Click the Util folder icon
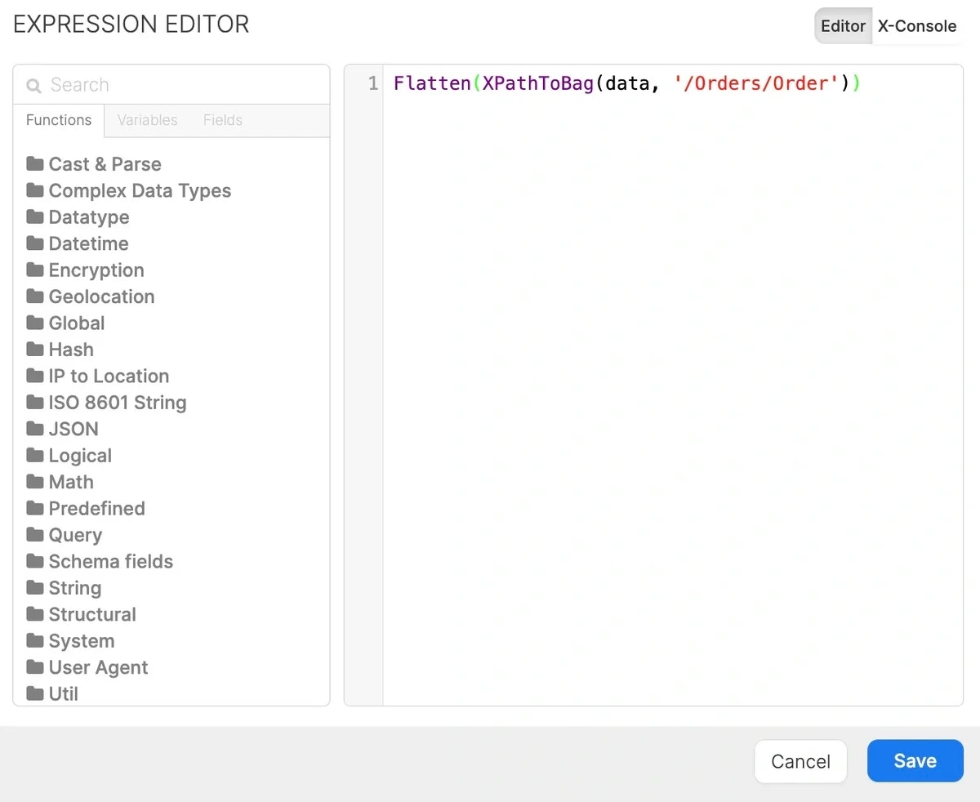This screenshot has height=802, width=980. [35, 693]
